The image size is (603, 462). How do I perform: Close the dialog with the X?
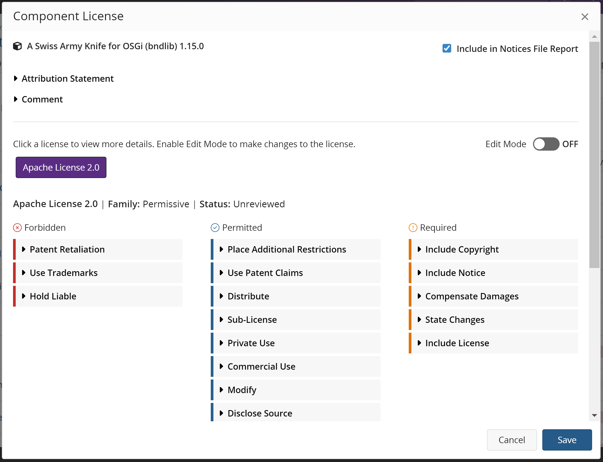(x=585, y=17)
